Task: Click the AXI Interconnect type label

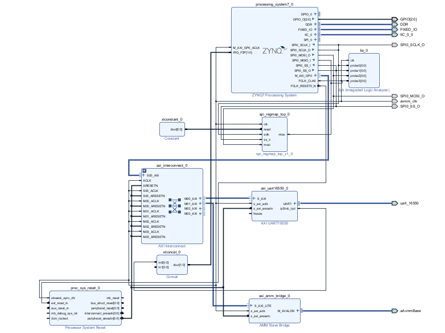Action: (x=172, y=246)
